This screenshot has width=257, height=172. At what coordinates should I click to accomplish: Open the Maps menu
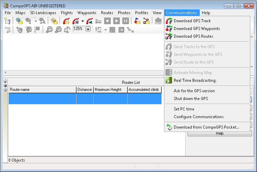click(20, 12)
